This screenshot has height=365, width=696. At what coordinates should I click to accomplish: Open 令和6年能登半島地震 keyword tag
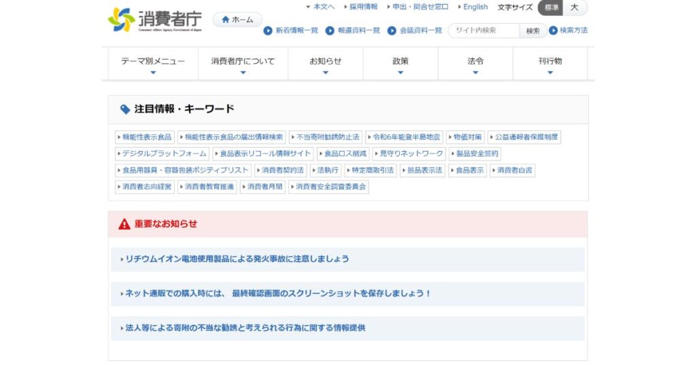click(404, 137)
